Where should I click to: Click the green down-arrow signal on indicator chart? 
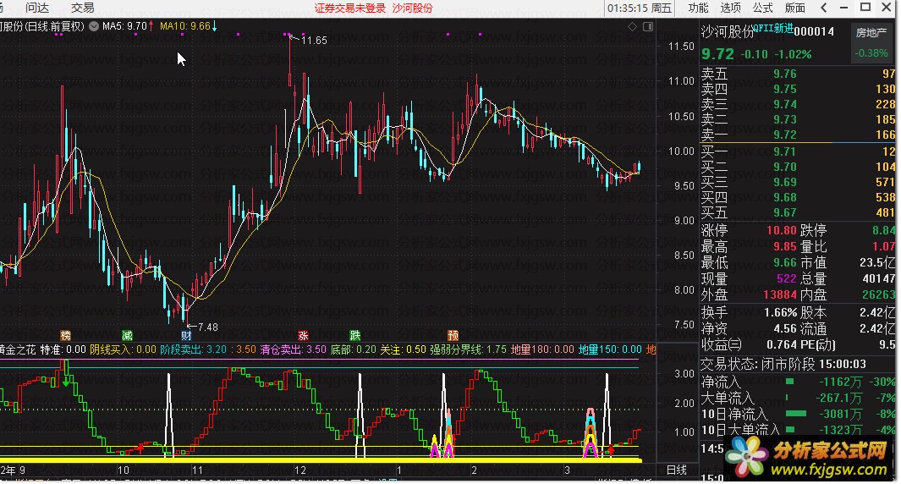[66, 381]
